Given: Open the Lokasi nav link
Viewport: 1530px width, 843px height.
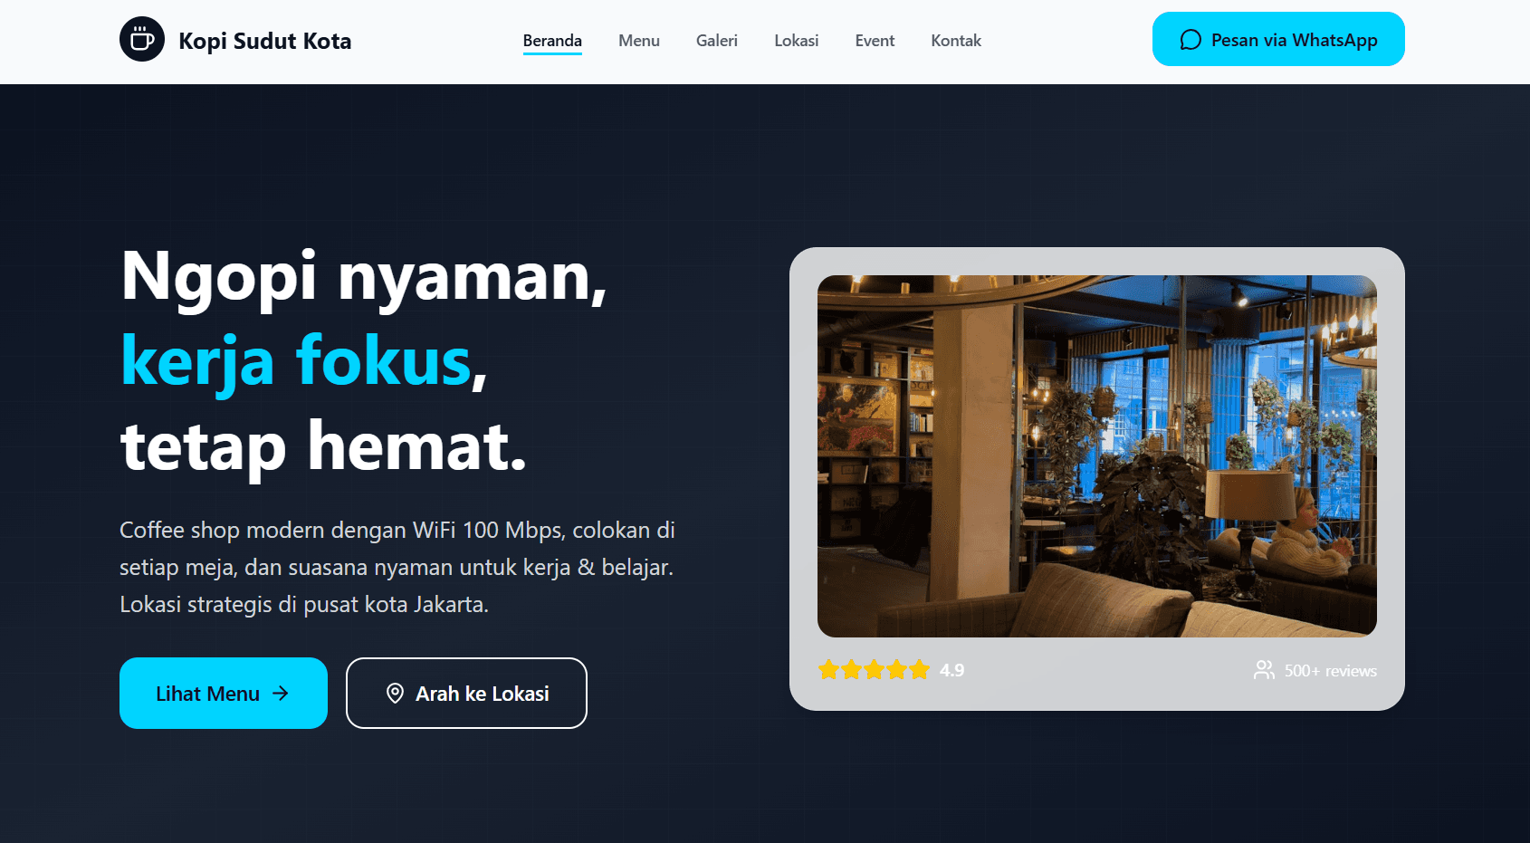Looking at the screenshot, I should 797,41.
